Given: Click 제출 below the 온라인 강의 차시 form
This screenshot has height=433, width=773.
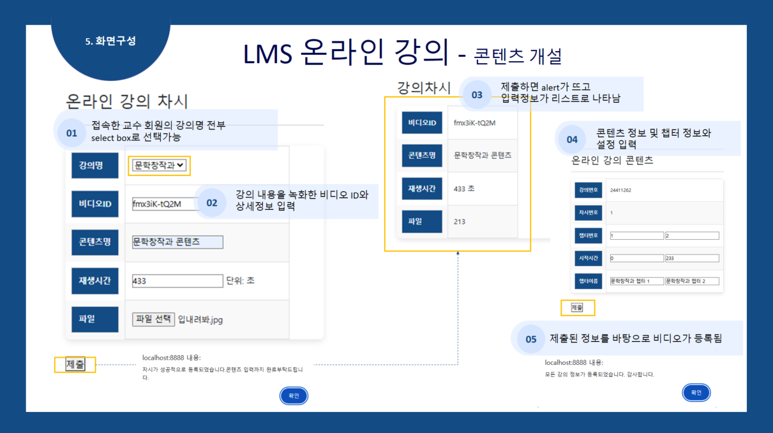Looking at the screenshot, I should [x=75, y=365].
